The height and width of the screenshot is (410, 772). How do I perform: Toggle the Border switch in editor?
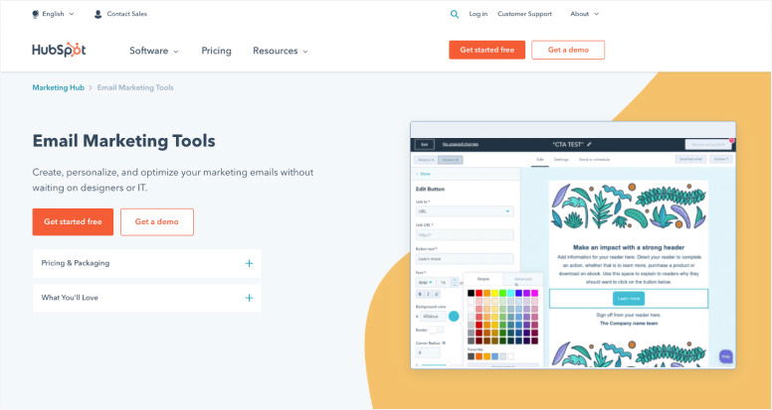(x=436, y=330)
